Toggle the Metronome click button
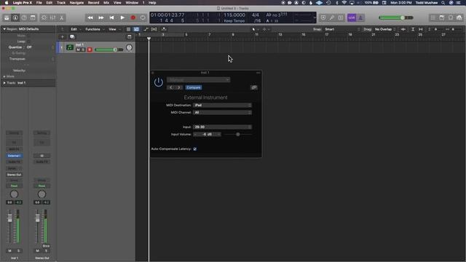The height and width of the screenshot is (262, 466). [360, 17]
